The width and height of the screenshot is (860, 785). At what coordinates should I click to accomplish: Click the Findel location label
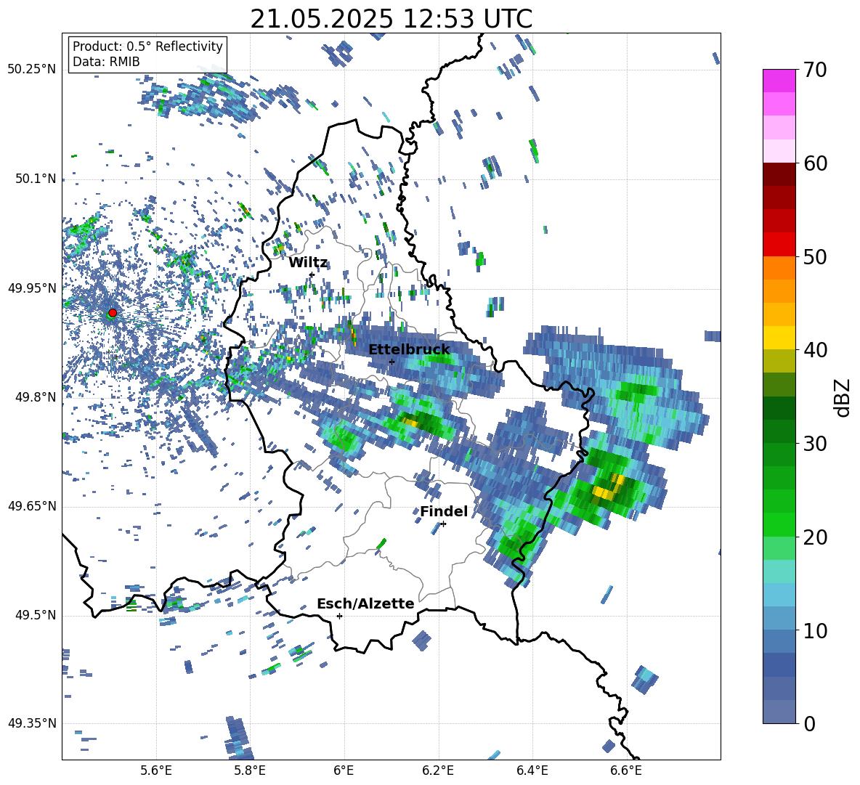coord(444,511)
